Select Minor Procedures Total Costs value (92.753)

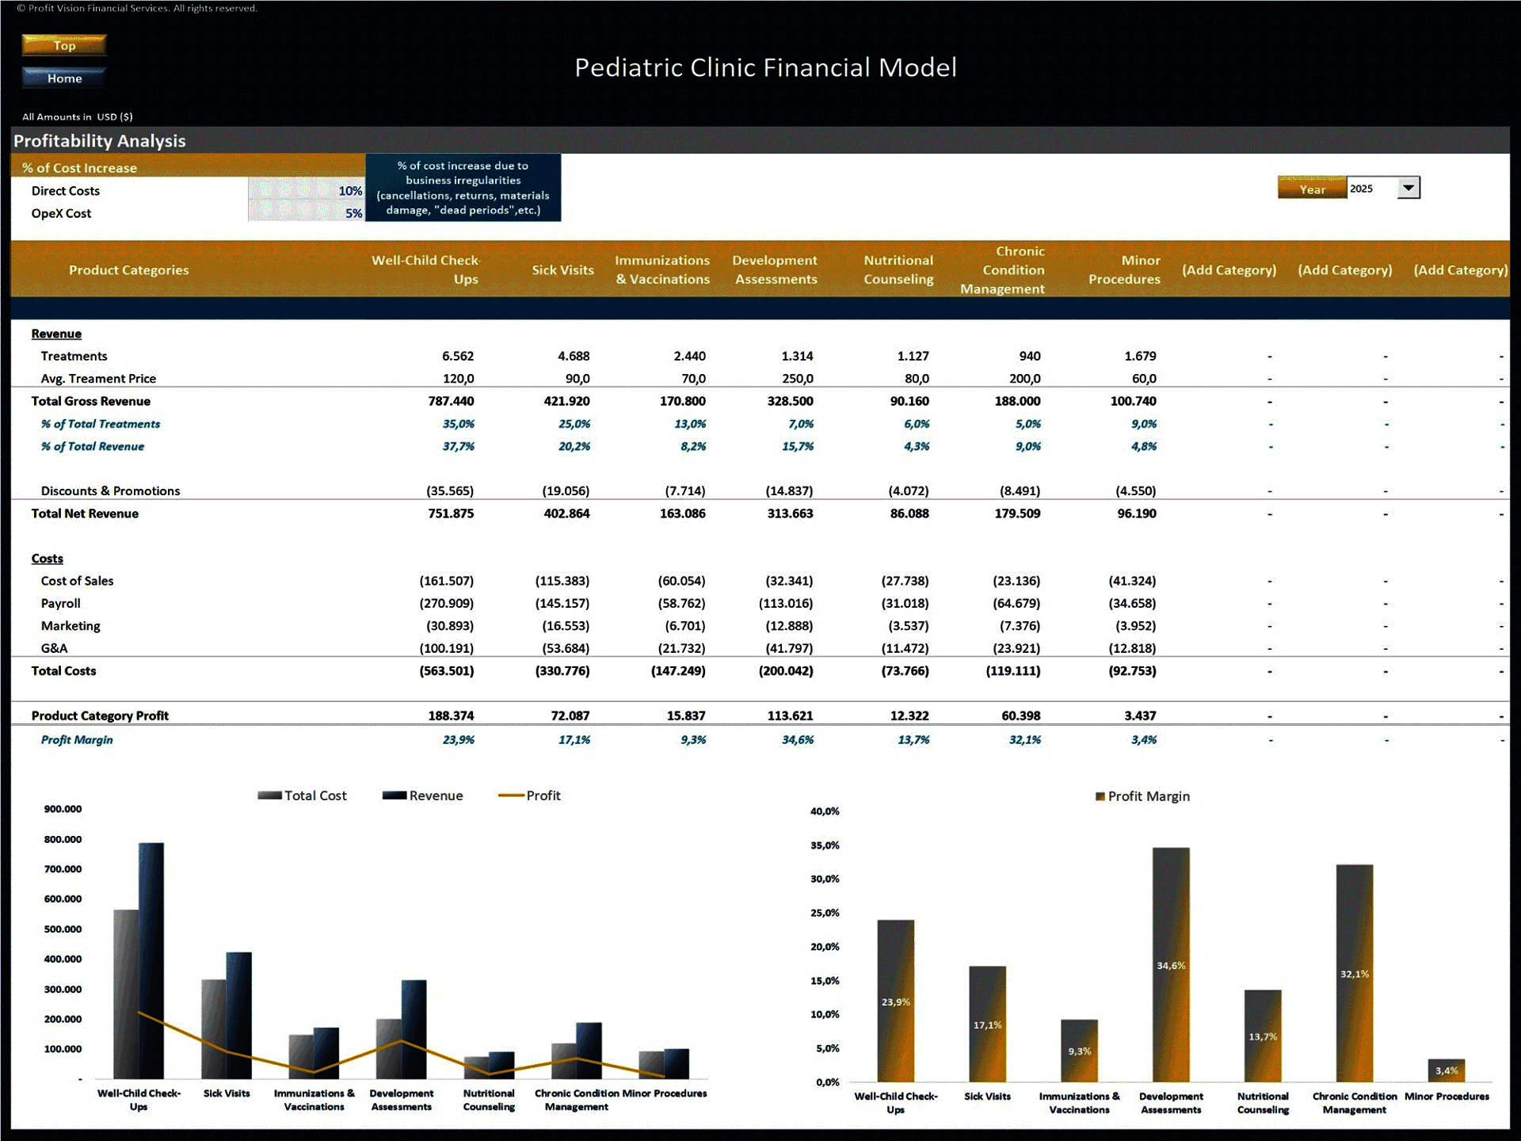click(x=1132, y=670)
